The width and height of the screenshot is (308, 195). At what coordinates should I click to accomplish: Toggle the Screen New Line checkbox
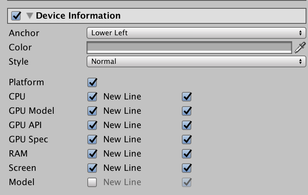tap(187, 168)
